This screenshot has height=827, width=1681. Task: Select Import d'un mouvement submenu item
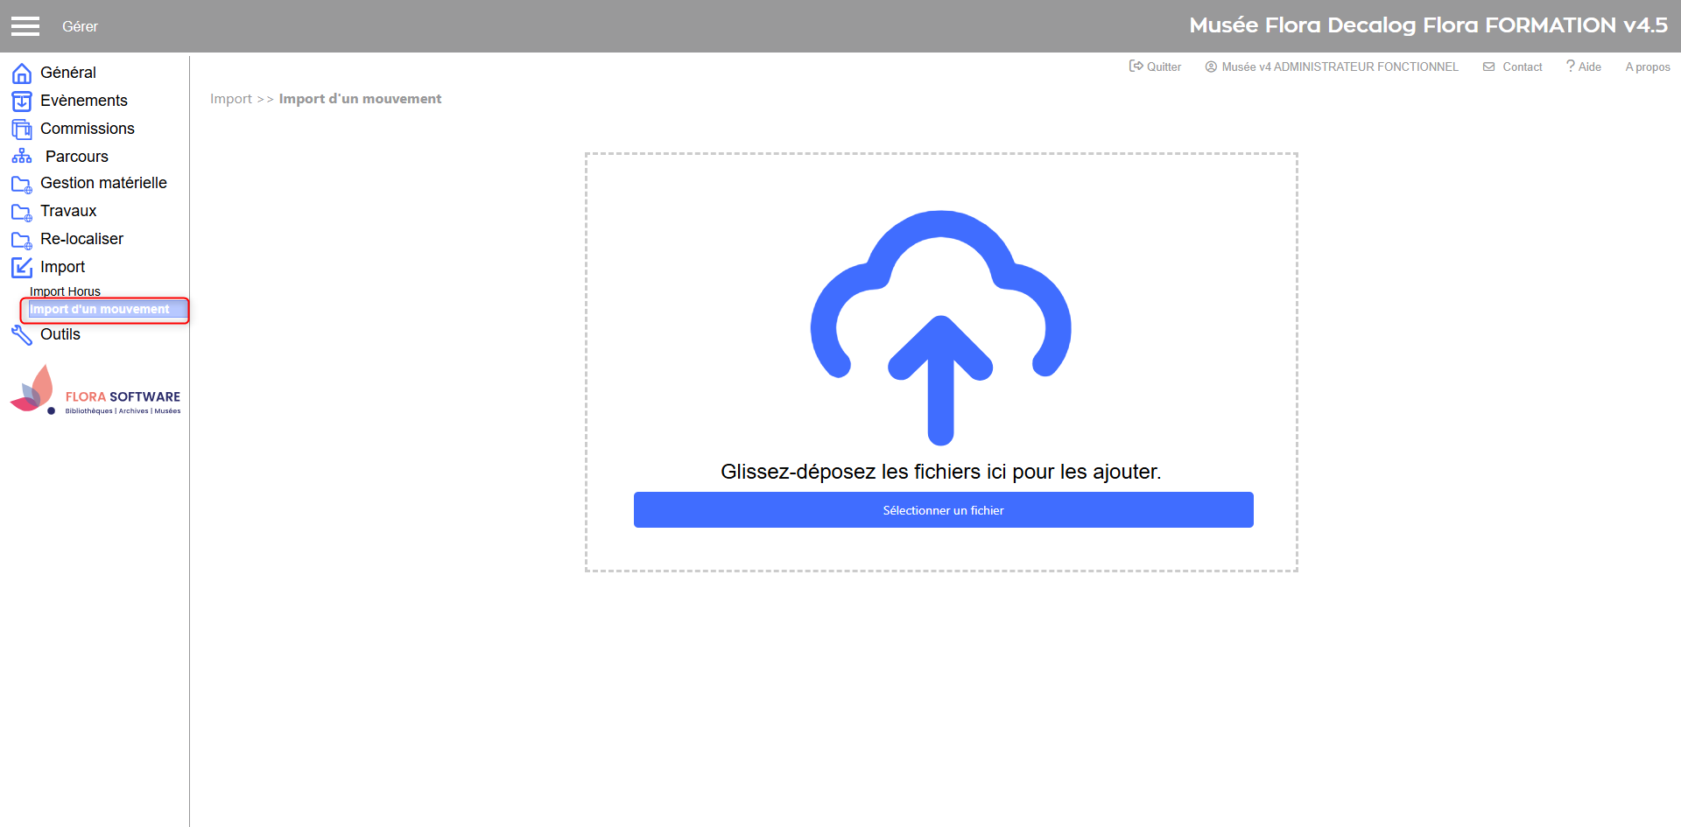tap(100, 310)
